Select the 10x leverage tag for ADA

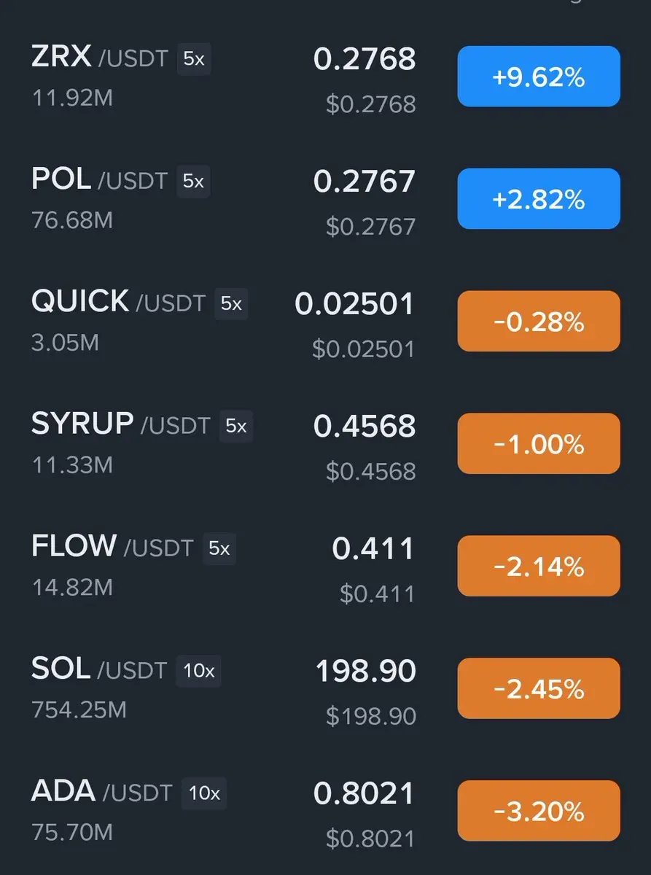pos(204,794)
